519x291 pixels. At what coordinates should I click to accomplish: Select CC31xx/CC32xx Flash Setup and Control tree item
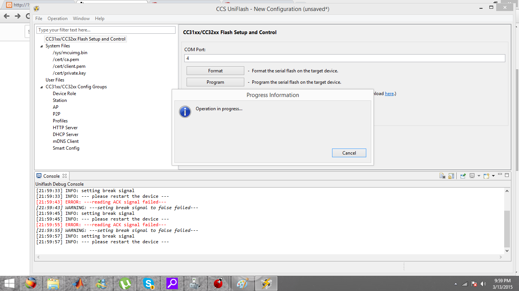tap(85, 39)
